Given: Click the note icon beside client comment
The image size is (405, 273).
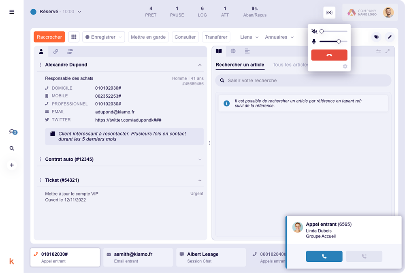Looking at the screenshot, I should click(53, 134).
